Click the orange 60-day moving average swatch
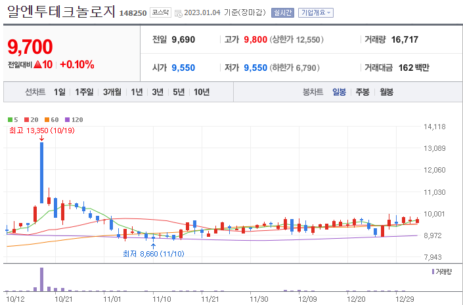 point(47,120)
